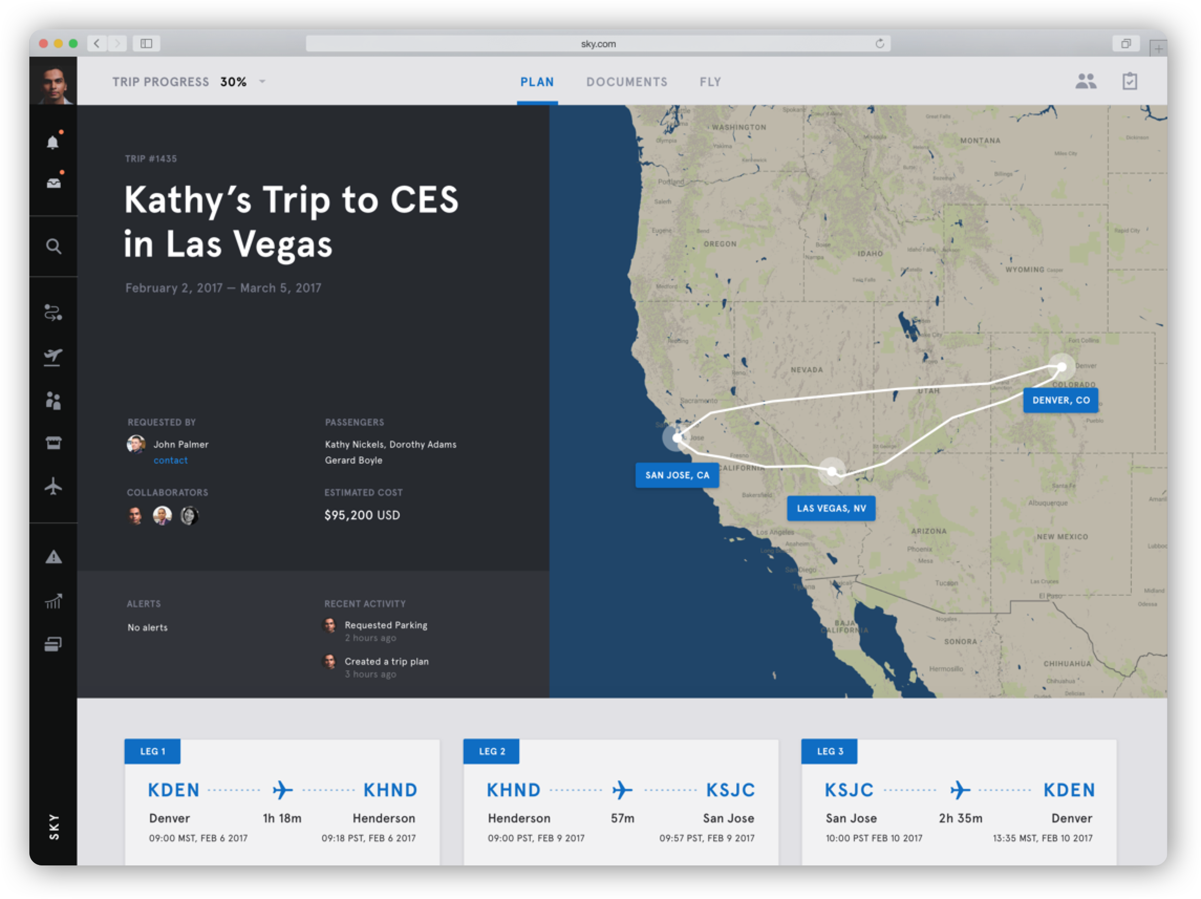The width and height of the screenshot is (1201, 899).
Task: Toggle the browser sidebar panel button
Action: (x=146, y=44)
